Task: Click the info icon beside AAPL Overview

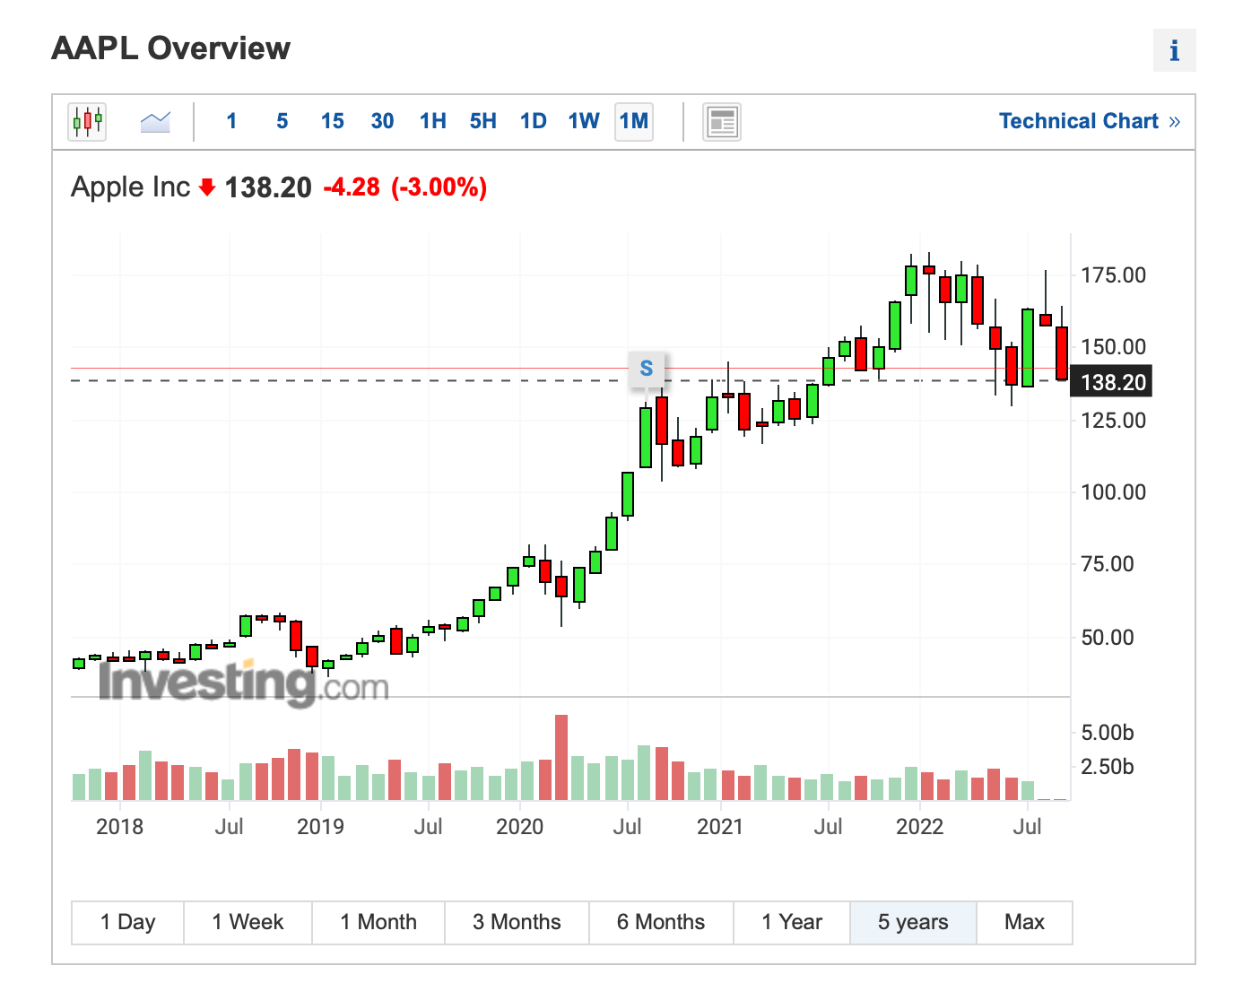Action: pos(1174,50)
